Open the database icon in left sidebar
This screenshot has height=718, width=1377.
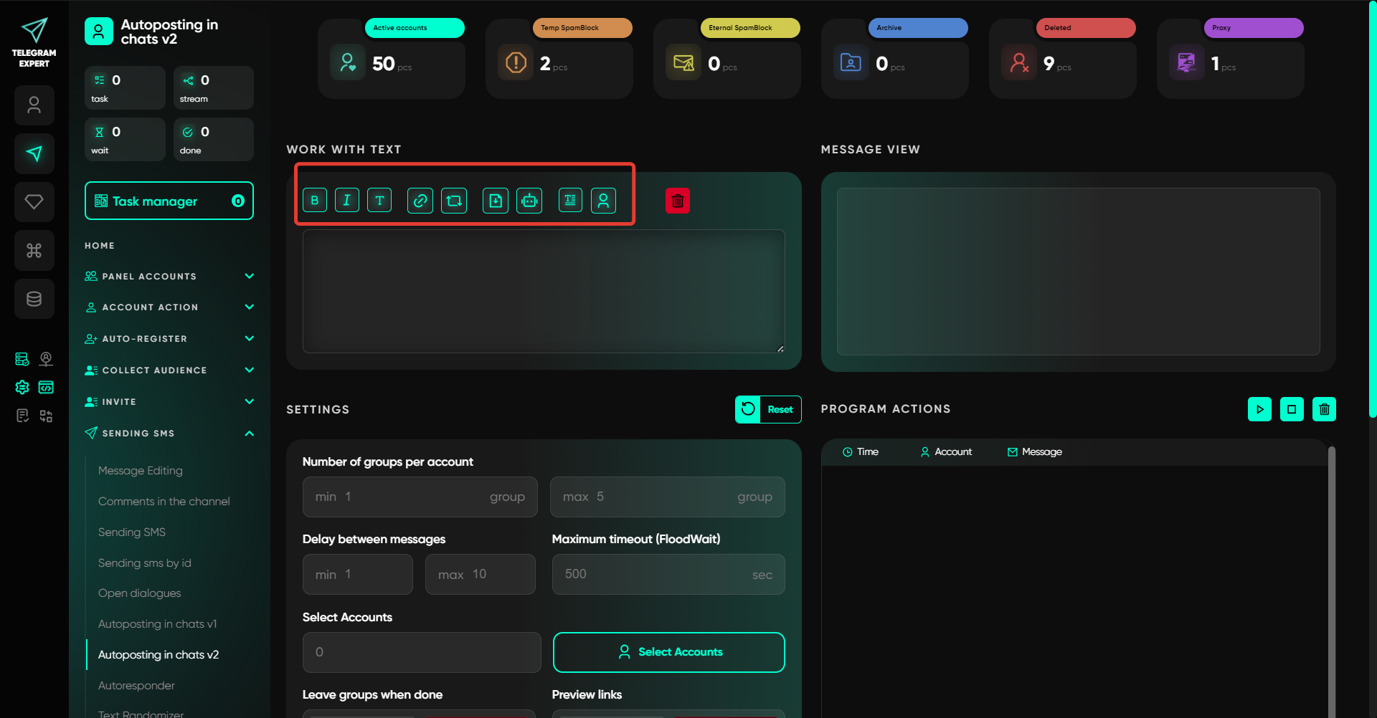point(34,299)
